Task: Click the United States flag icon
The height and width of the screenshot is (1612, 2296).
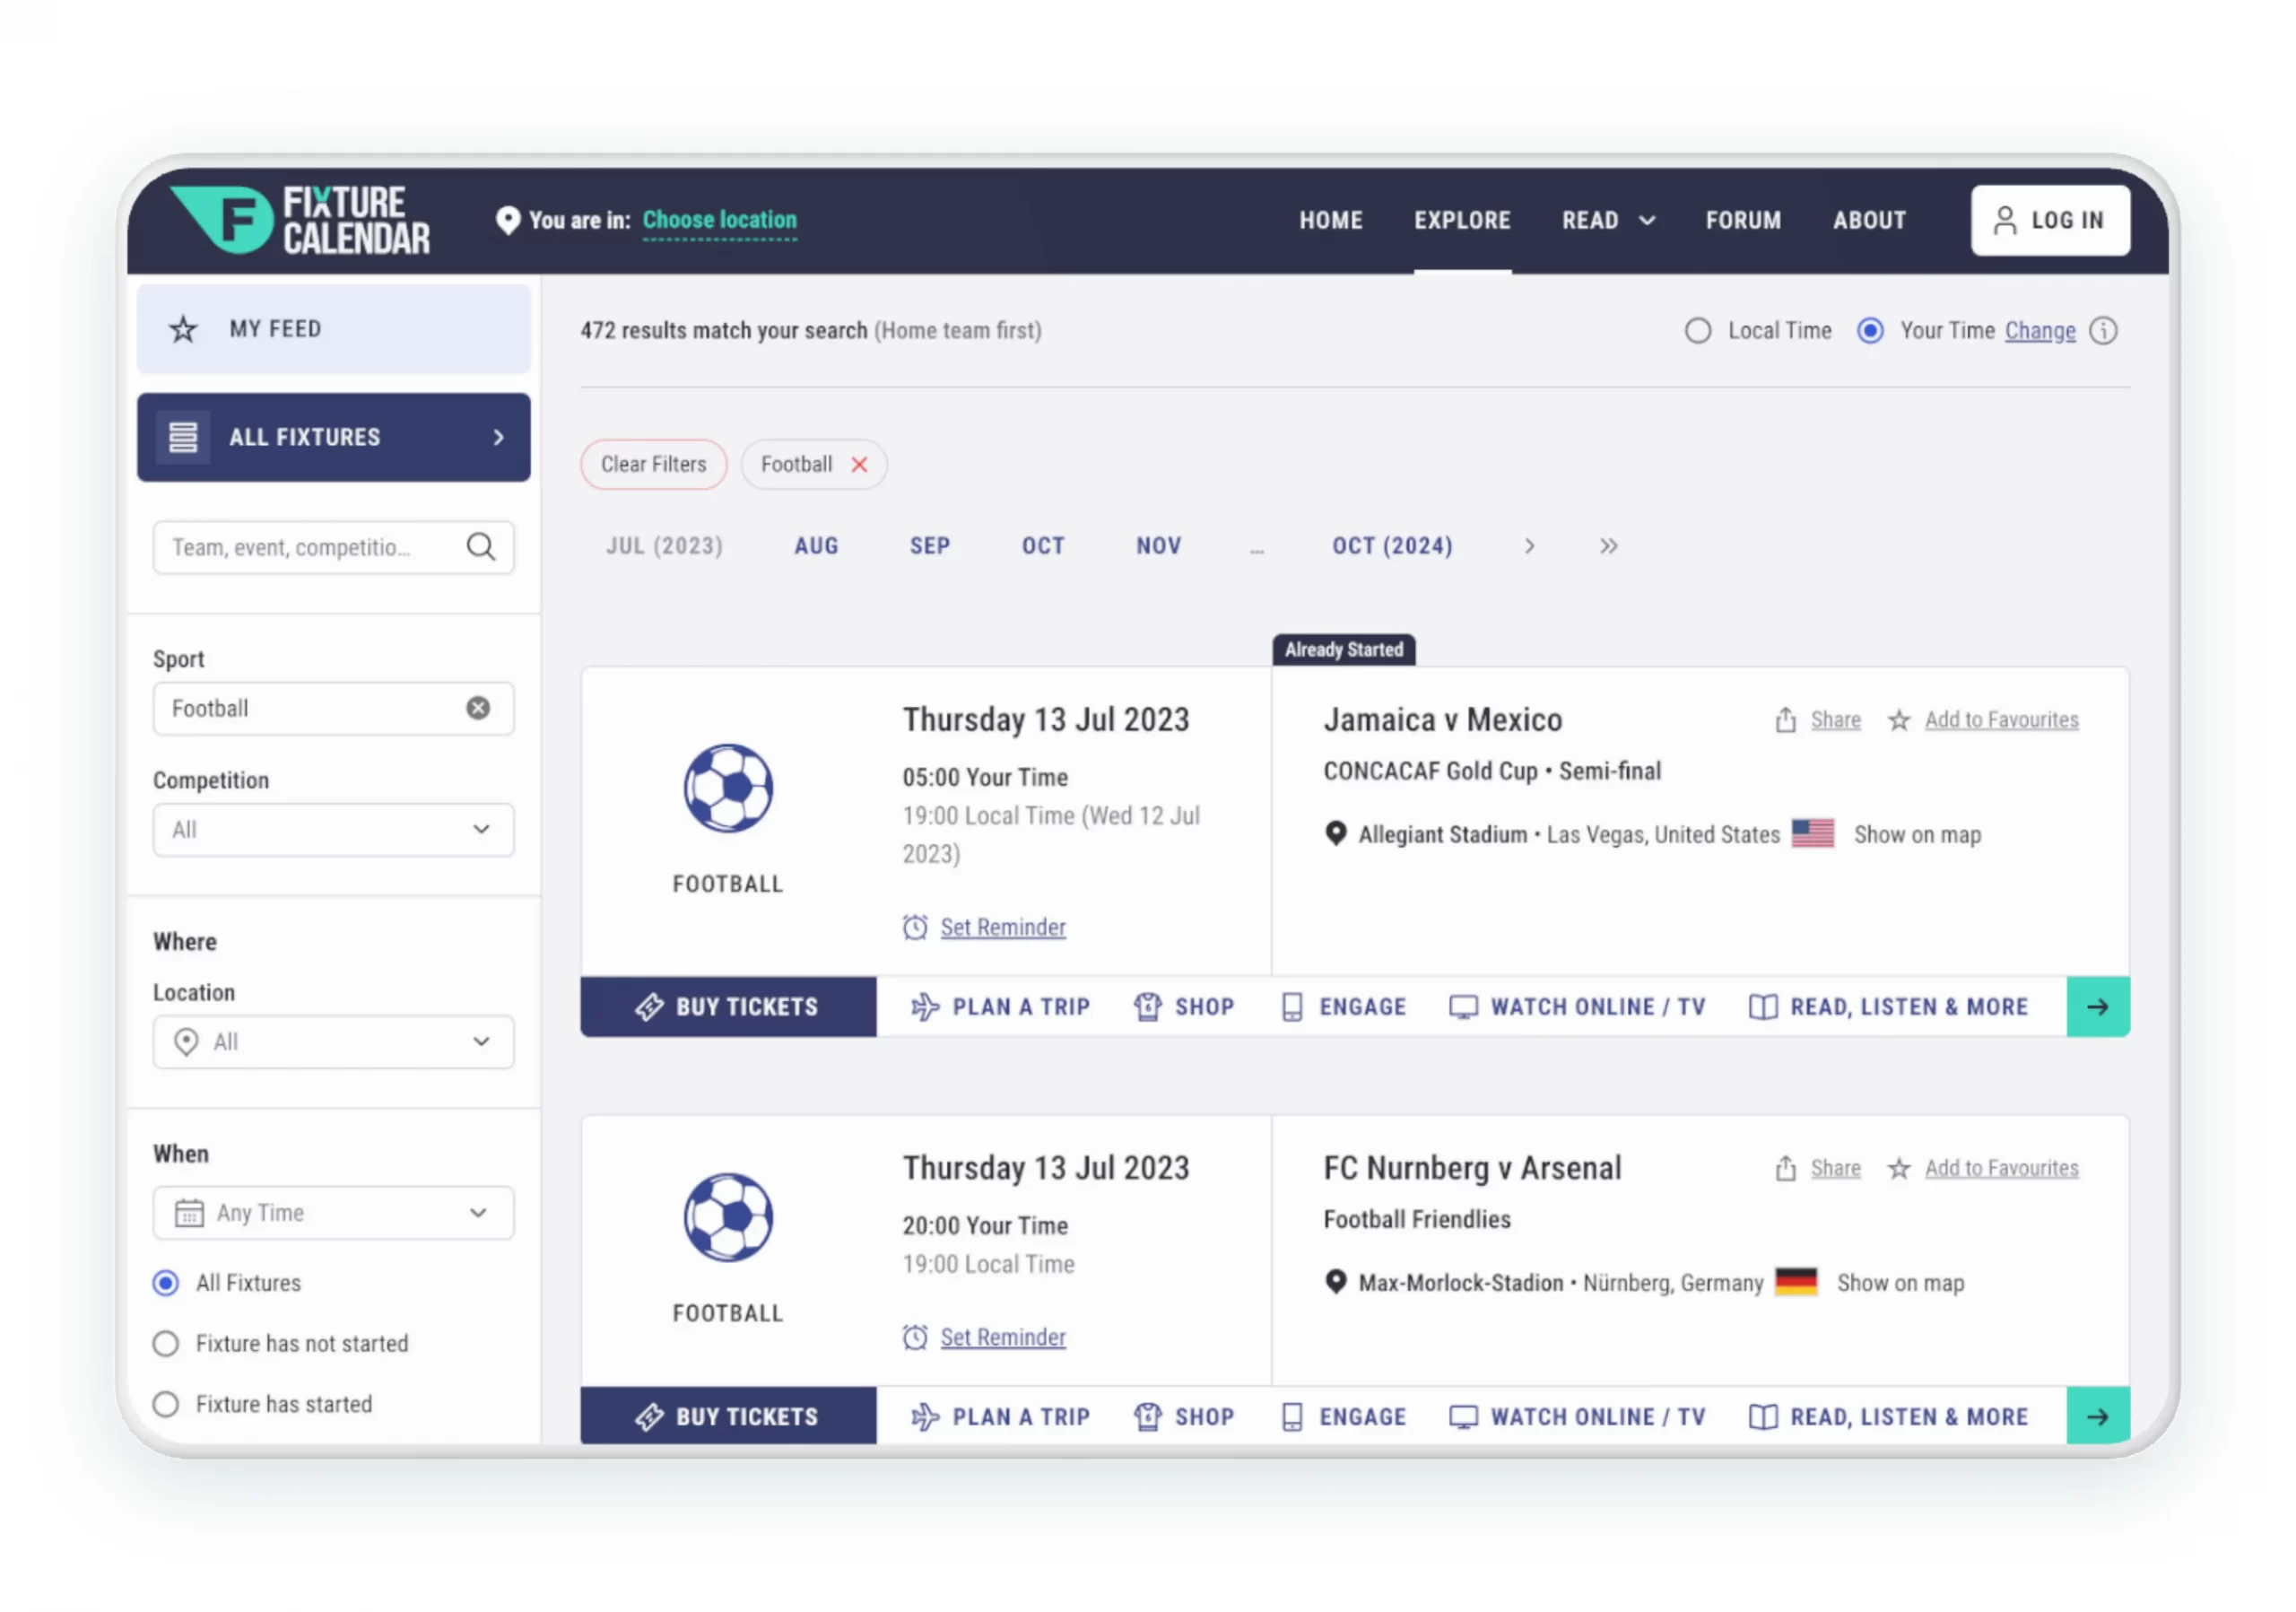Action: pos(1813,834)
